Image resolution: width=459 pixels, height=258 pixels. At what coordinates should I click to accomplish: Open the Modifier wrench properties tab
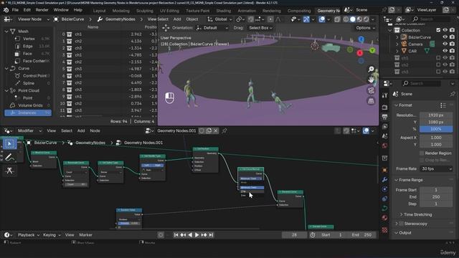tap(384, 179)
